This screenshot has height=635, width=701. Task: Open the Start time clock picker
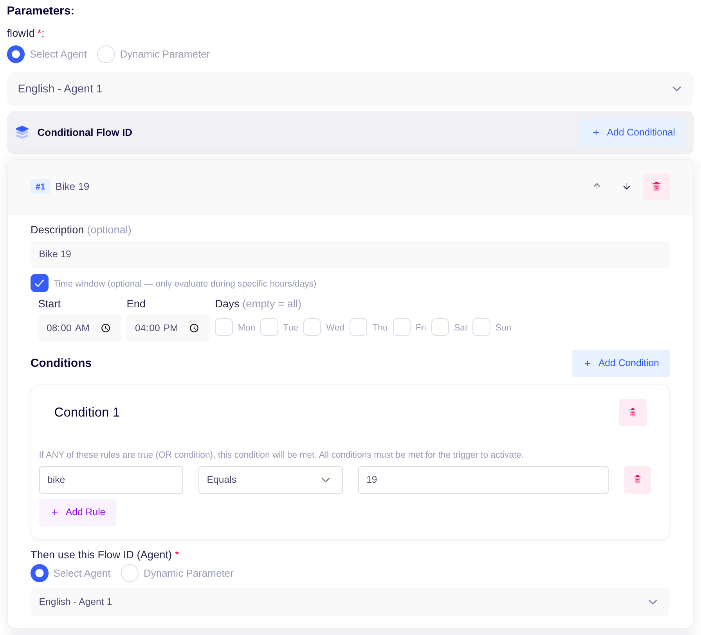pyautogui.click(x=106, y=328)
